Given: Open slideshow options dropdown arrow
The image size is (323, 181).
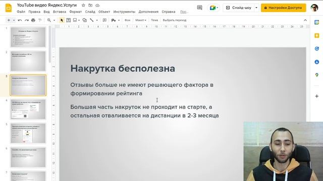Looking at the screenshot, I should click(256, 8).
